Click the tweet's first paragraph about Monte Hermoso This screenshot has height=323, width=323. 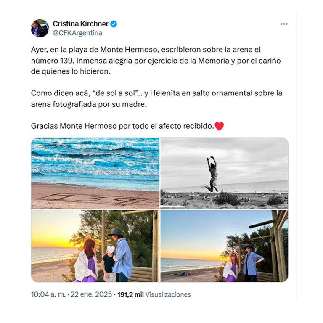[156, 61]
